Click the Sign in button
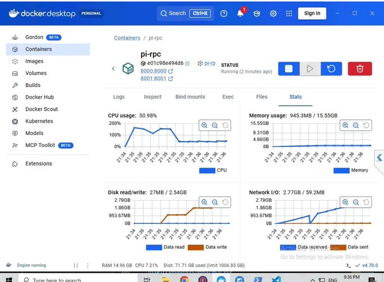 312,13
